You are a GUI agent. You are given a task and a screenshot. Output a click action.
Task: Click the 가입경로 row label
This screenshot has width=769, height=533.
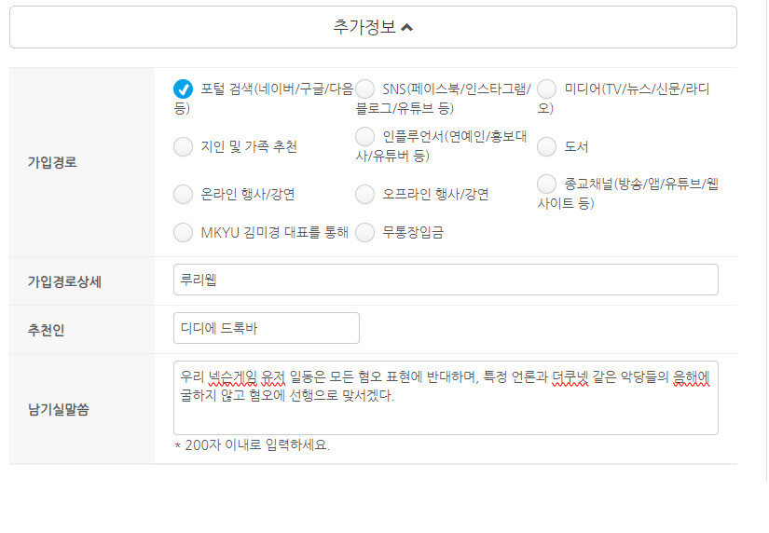tap(52, 162)
